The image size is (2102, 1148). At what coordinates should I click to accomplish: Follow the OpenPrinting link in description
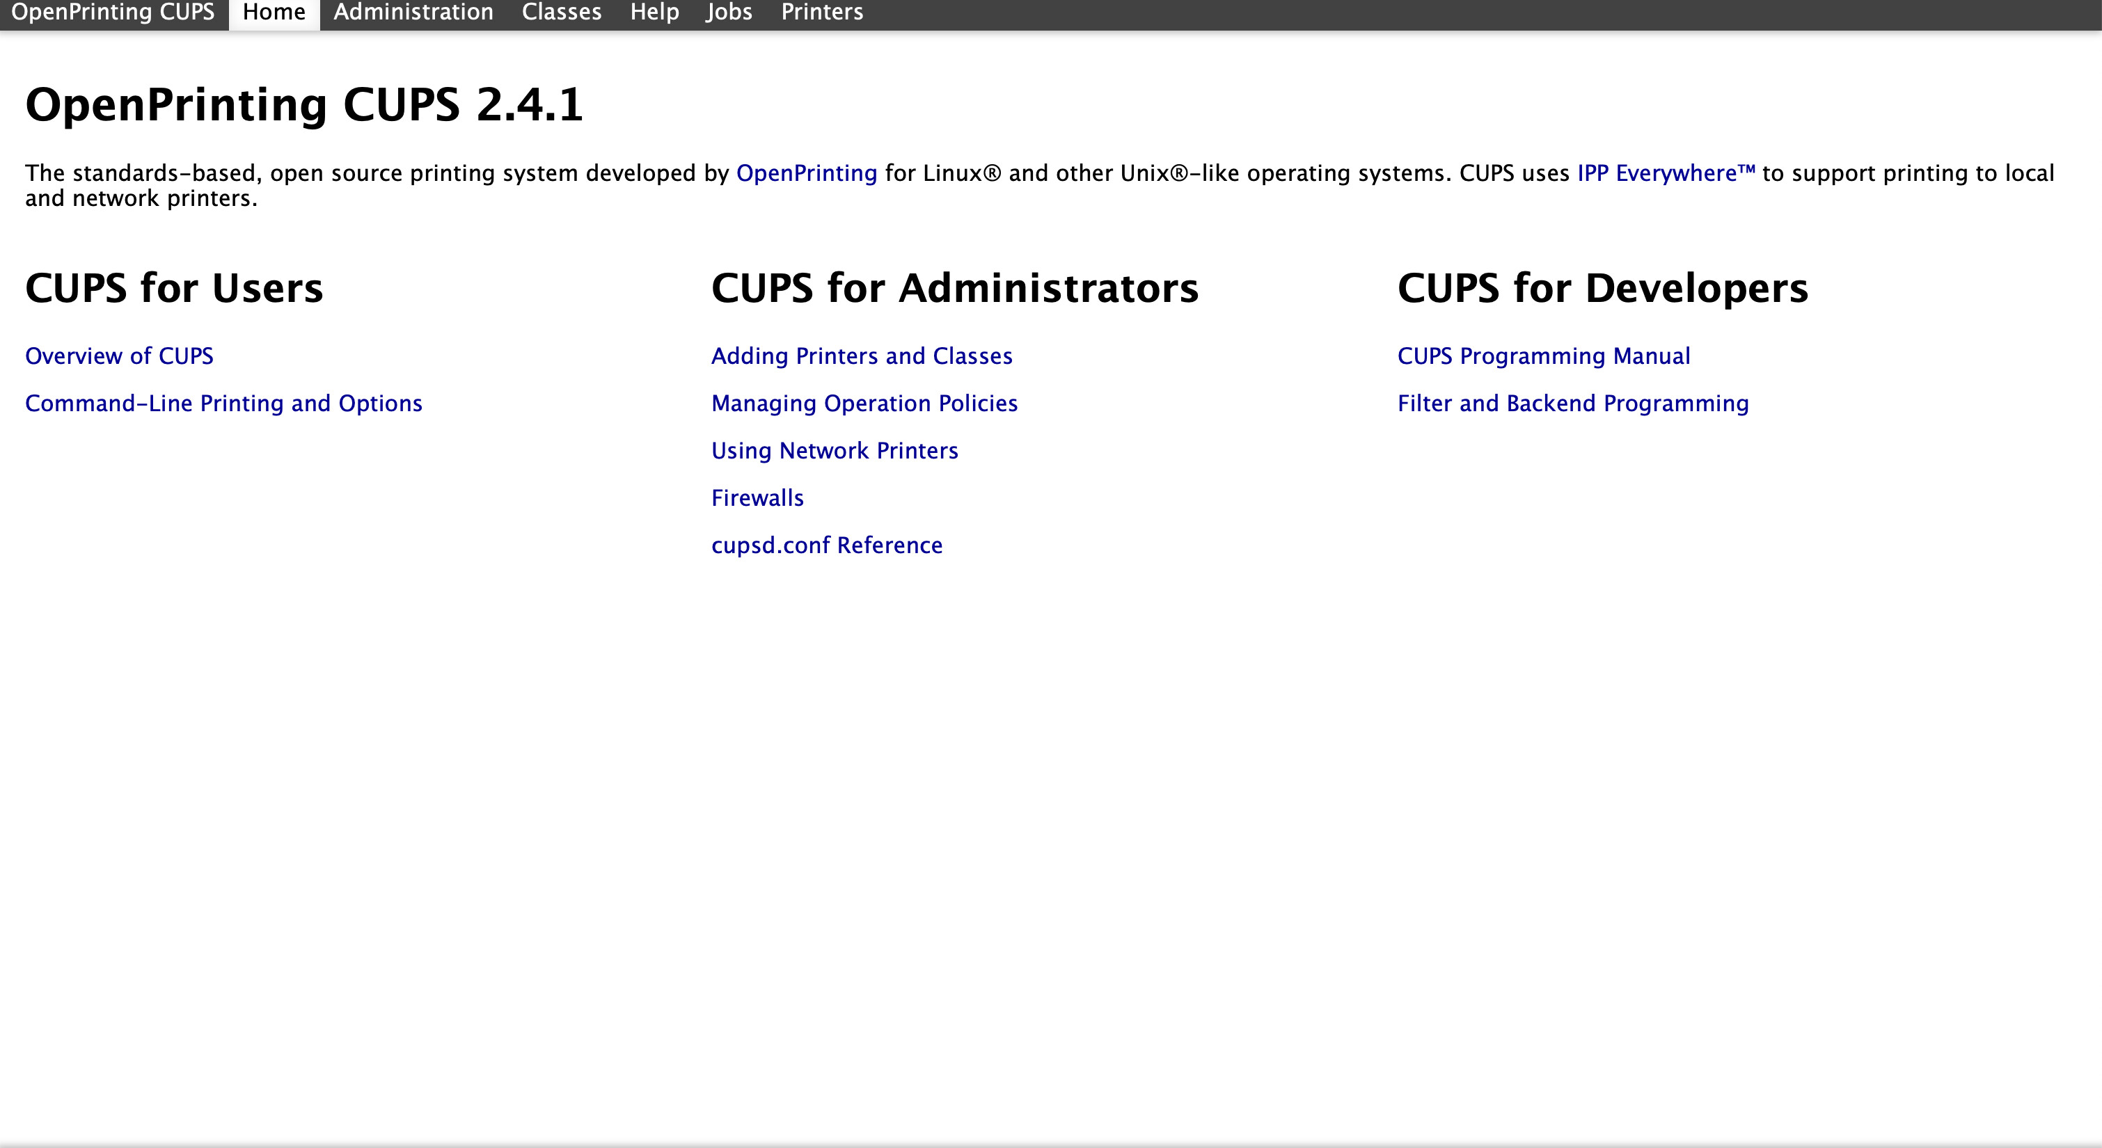[806, 173]
